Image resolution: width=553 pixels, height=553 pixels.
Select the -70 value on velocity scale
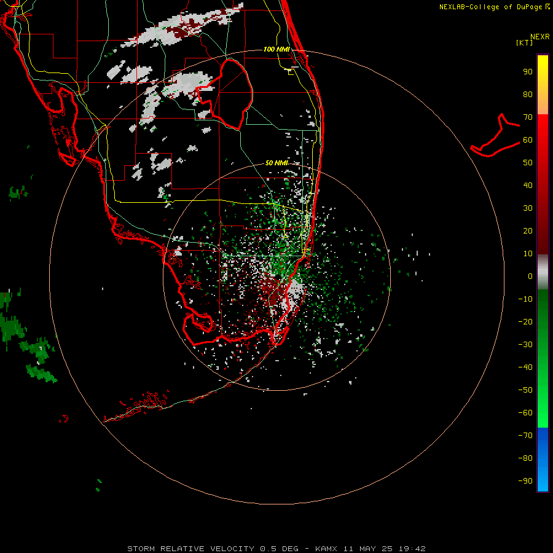[x=525, y=436]
